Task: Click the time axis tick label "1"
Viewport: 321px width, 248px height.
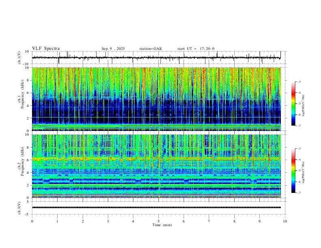Action: pyautogui.click(x=57, y=221)
